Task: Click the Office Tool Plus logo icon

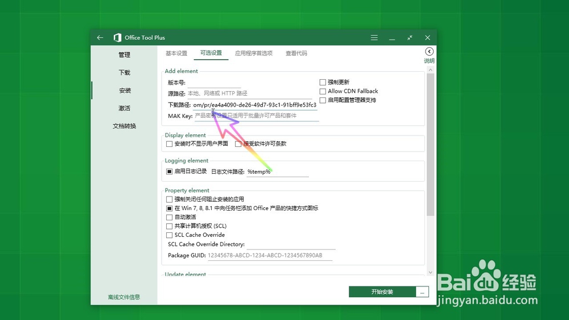Action: click(x=117, y=38)
